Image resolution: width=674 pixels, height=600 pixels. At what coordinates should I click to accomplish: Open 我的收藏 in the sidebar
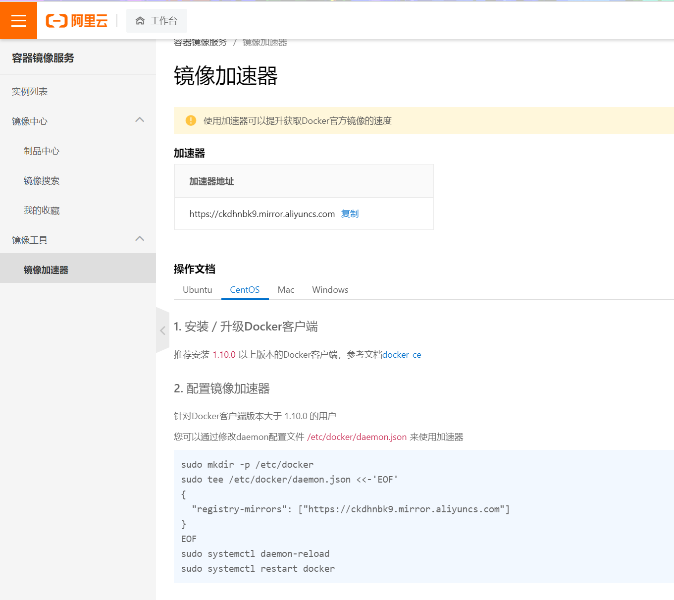[42, 211]
